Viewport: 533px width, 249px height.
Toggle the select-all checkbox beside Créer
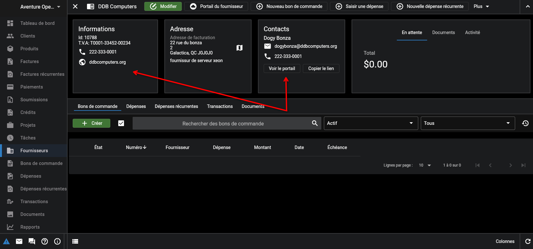click(x=121, y=123)
